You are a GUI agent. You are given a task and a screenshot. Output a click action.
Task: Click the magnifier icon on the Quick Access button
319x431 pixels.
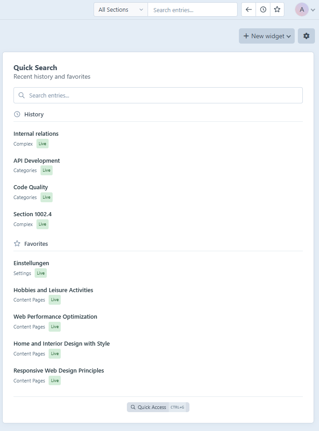click(x=133, y=407)
